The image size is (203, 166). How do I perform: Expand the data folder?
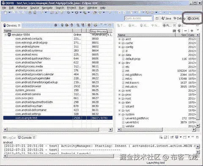[120, 55]
